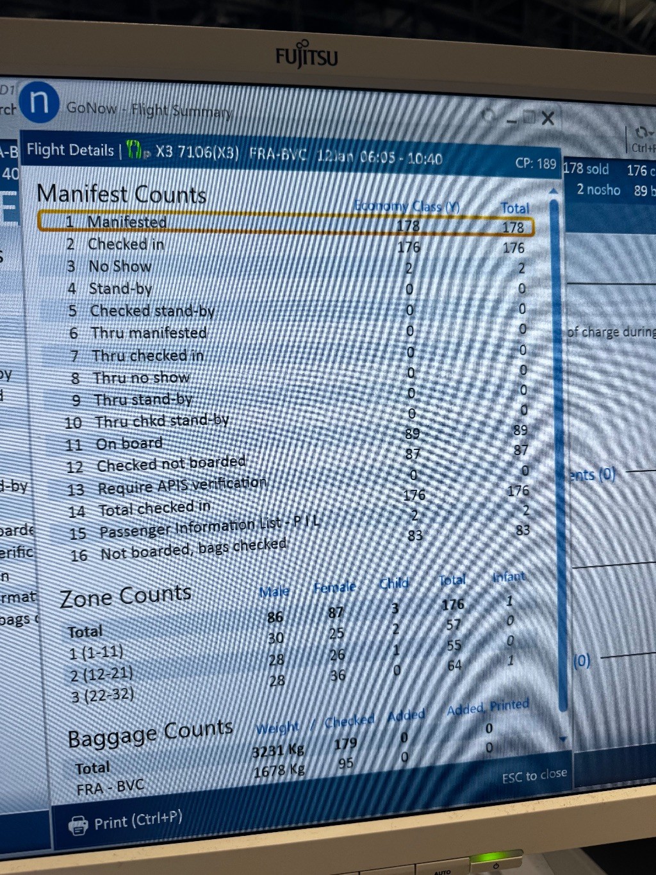Screen dimensions: 656x875
Task: Click the Total column header in Manifest Counts
Action: (514, 208)
